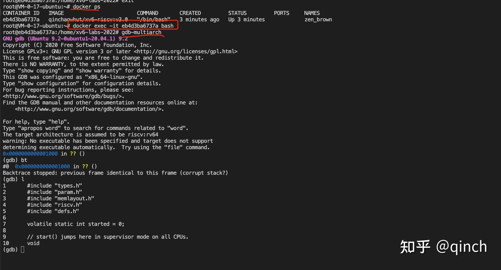Click the CONTAINER ID column header
The height and width of the screenshot is (270, 501).
coord(21,13)
